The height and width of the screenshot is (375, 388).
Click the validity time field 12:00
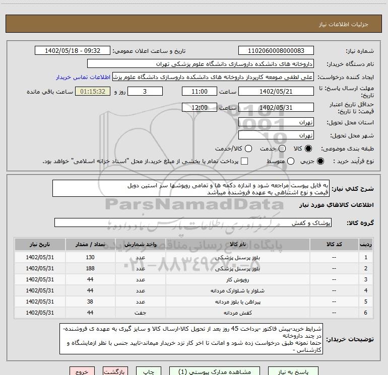(200, 108)
